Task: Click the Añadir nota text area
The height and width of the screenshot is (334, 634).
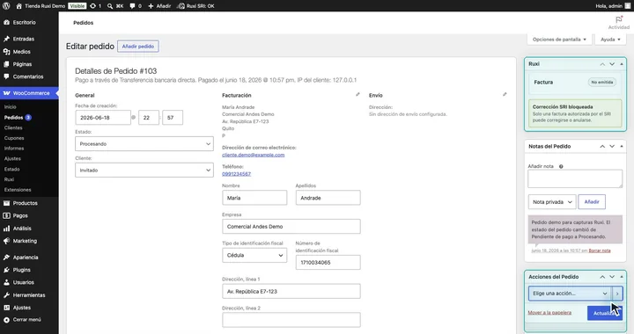Action: point(575,178)
